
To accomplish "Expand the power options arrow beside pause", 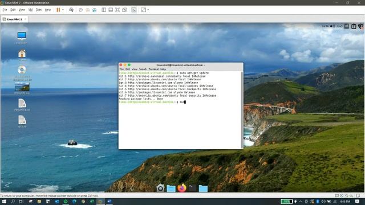I will point(63,10).
